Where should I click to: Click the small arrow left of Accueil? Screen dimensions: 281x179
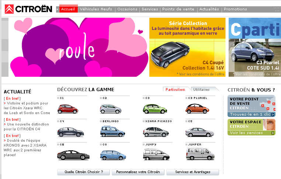point(58,9)
